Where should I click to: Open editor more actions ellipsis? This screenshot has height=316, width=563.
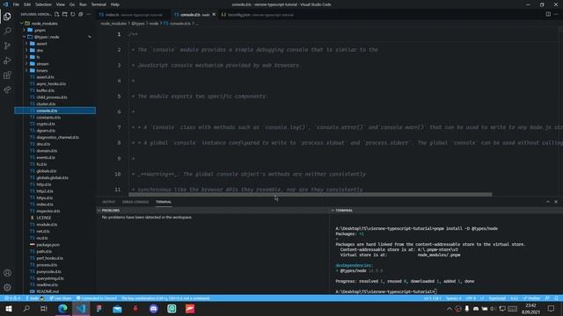[x=556, y=14]
